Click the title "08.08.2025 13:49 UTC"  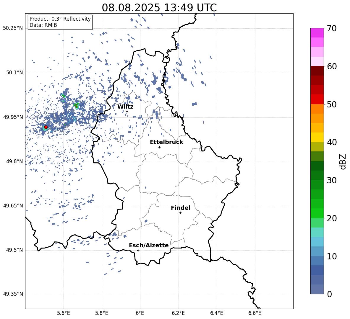pos(159,8)
